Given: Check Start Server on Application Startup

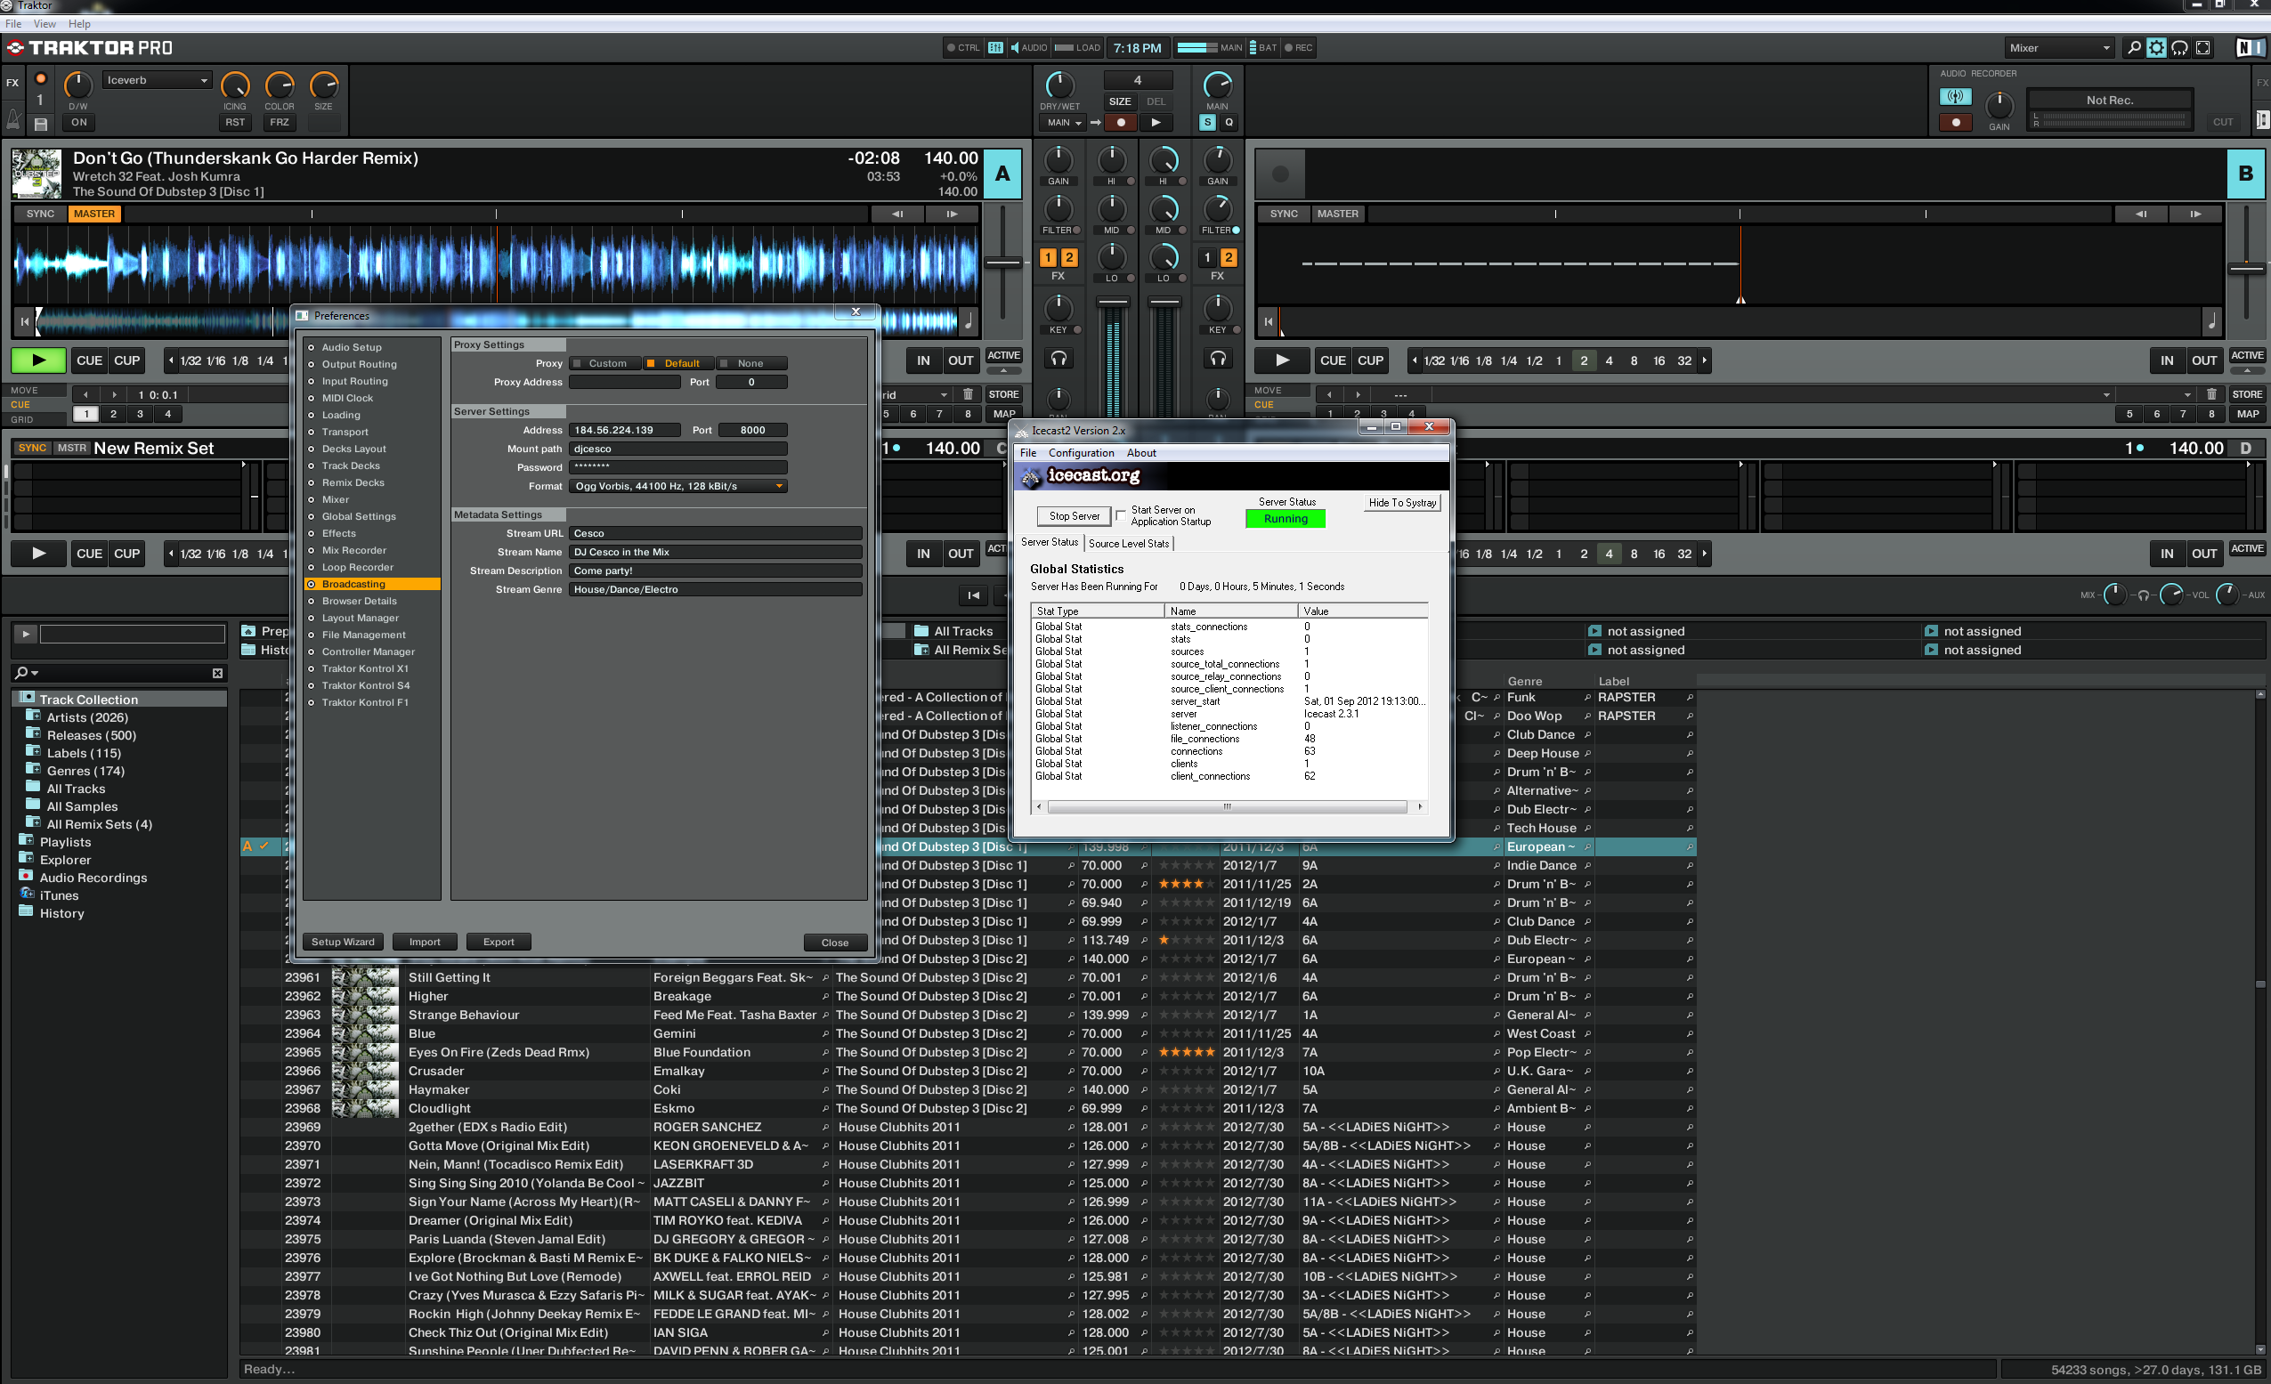Looking at the screenshot, I should [1121, 515].
